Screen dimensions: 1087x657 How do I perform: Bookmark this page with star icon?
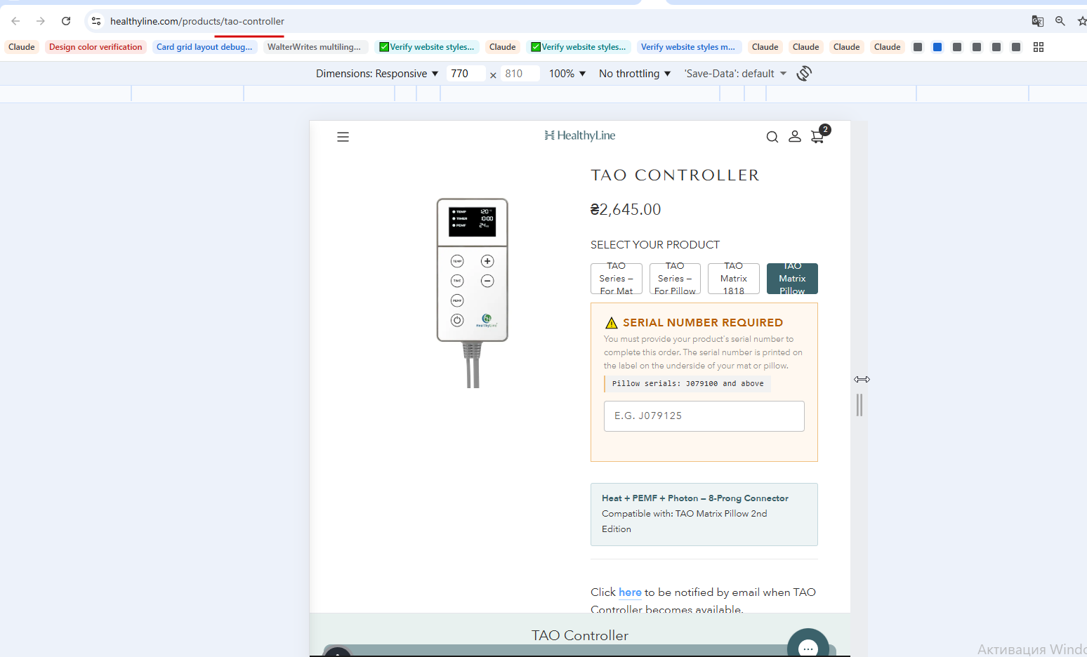1082,21
